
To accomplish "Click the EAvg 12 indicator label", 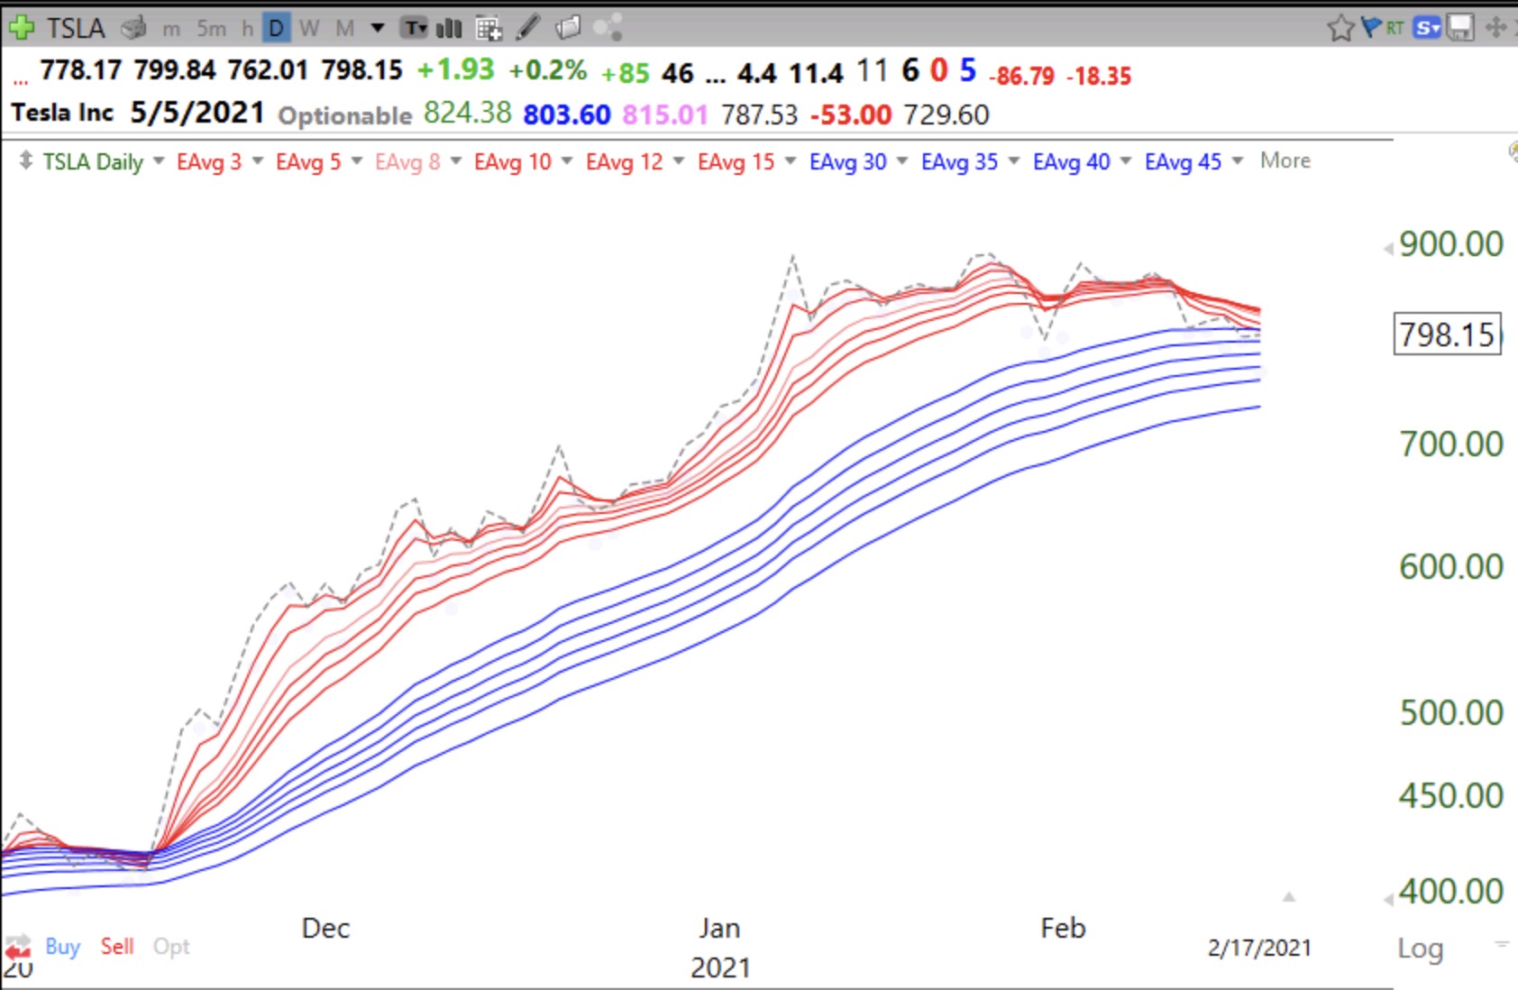I will (624, 161).
